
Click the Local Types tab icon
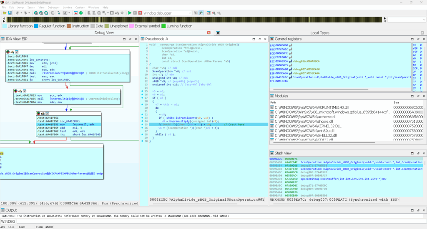tap(217, 32)
